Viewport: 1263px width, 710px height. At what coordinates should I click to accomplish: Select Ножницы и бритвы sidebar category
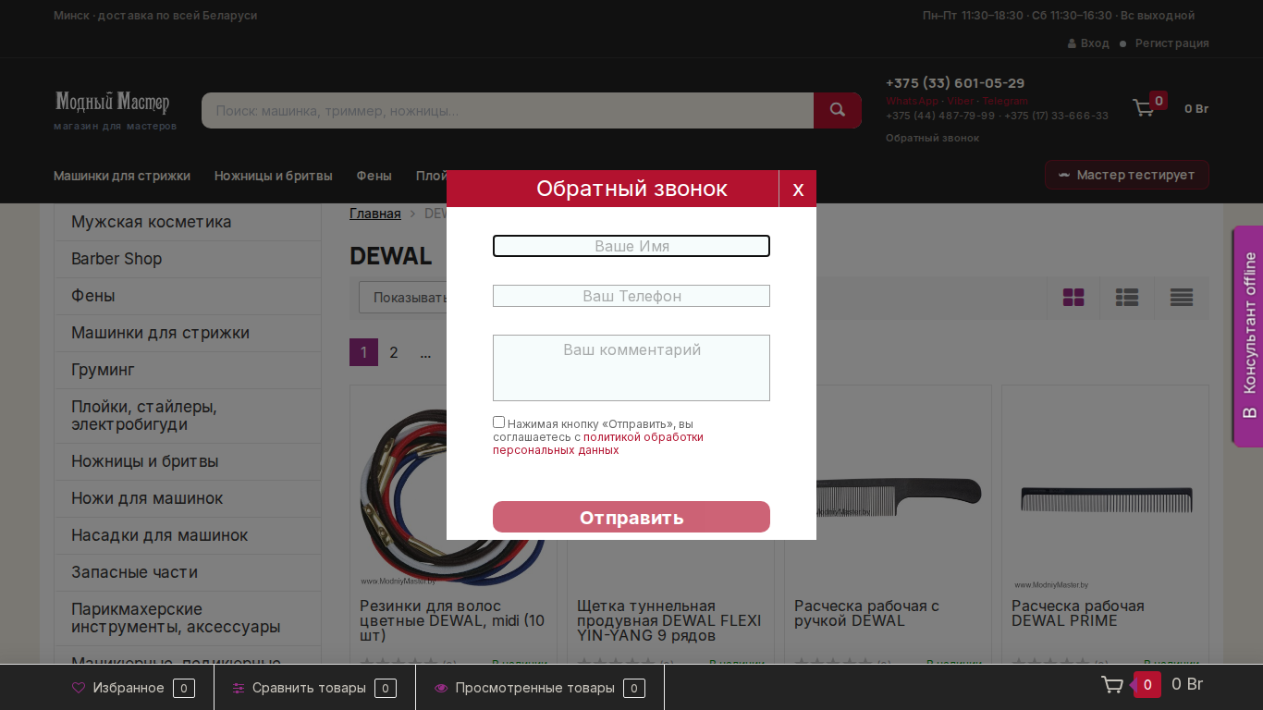188,461
